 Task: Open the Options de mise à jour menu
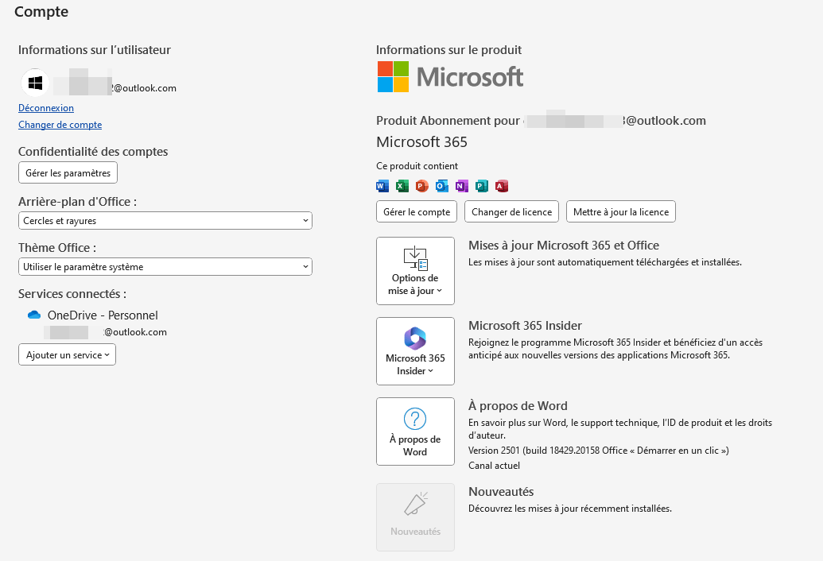pyautogui.click(x=415, y=270)
